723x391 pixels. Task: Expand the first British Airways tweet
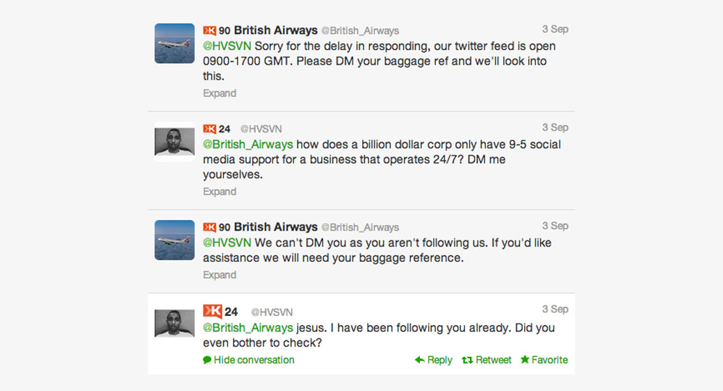tap(220, 93)
